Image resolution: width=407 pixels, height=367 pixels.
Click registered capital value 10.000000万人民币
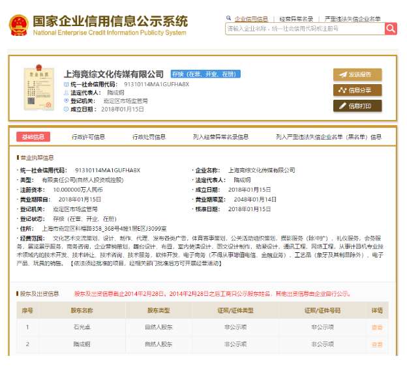click(78, 190)
